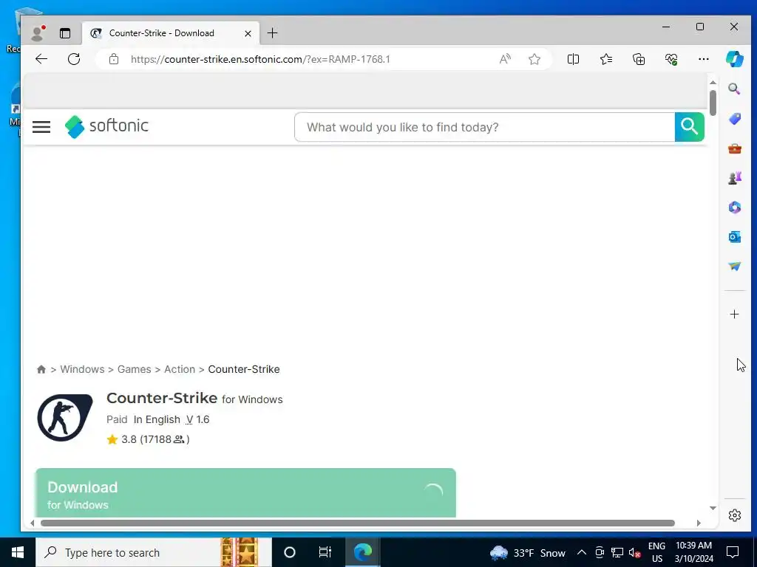Go to home via breadcrumb house icon
This screenshot has width=757, height=567.
coord(41,369)
